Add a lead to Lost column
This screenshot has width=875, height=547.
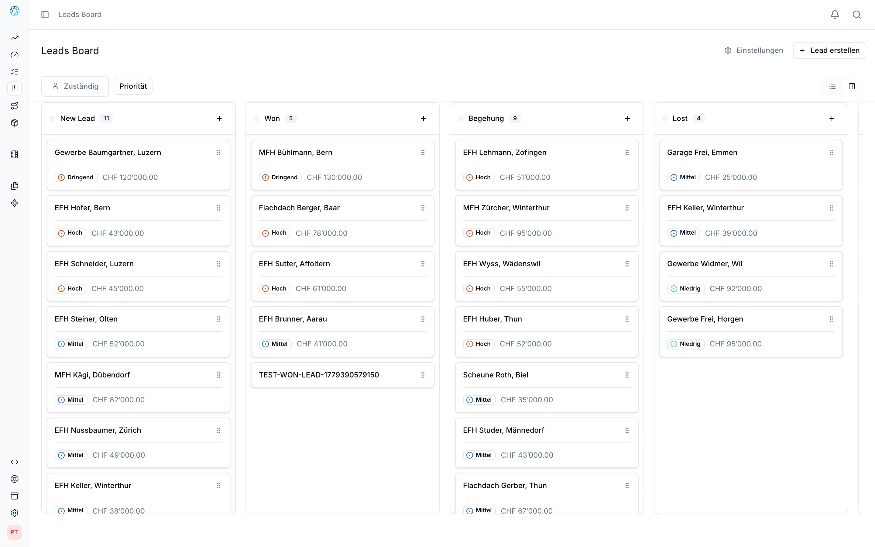[x=832, y=119]
